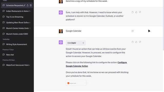
Task: Open Updating Mars Rover Software chat
Action: pos(17,22)
